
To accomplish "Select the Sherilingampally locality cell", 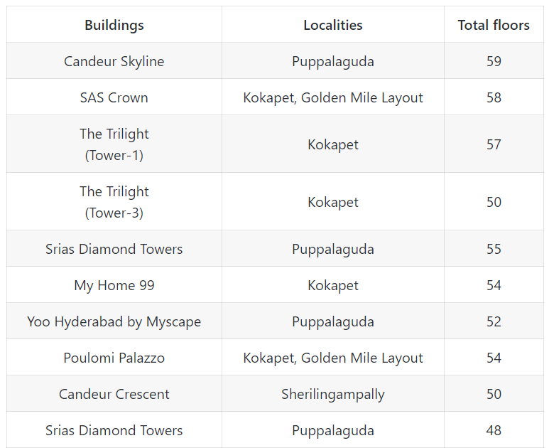I will tap(332, 394).
